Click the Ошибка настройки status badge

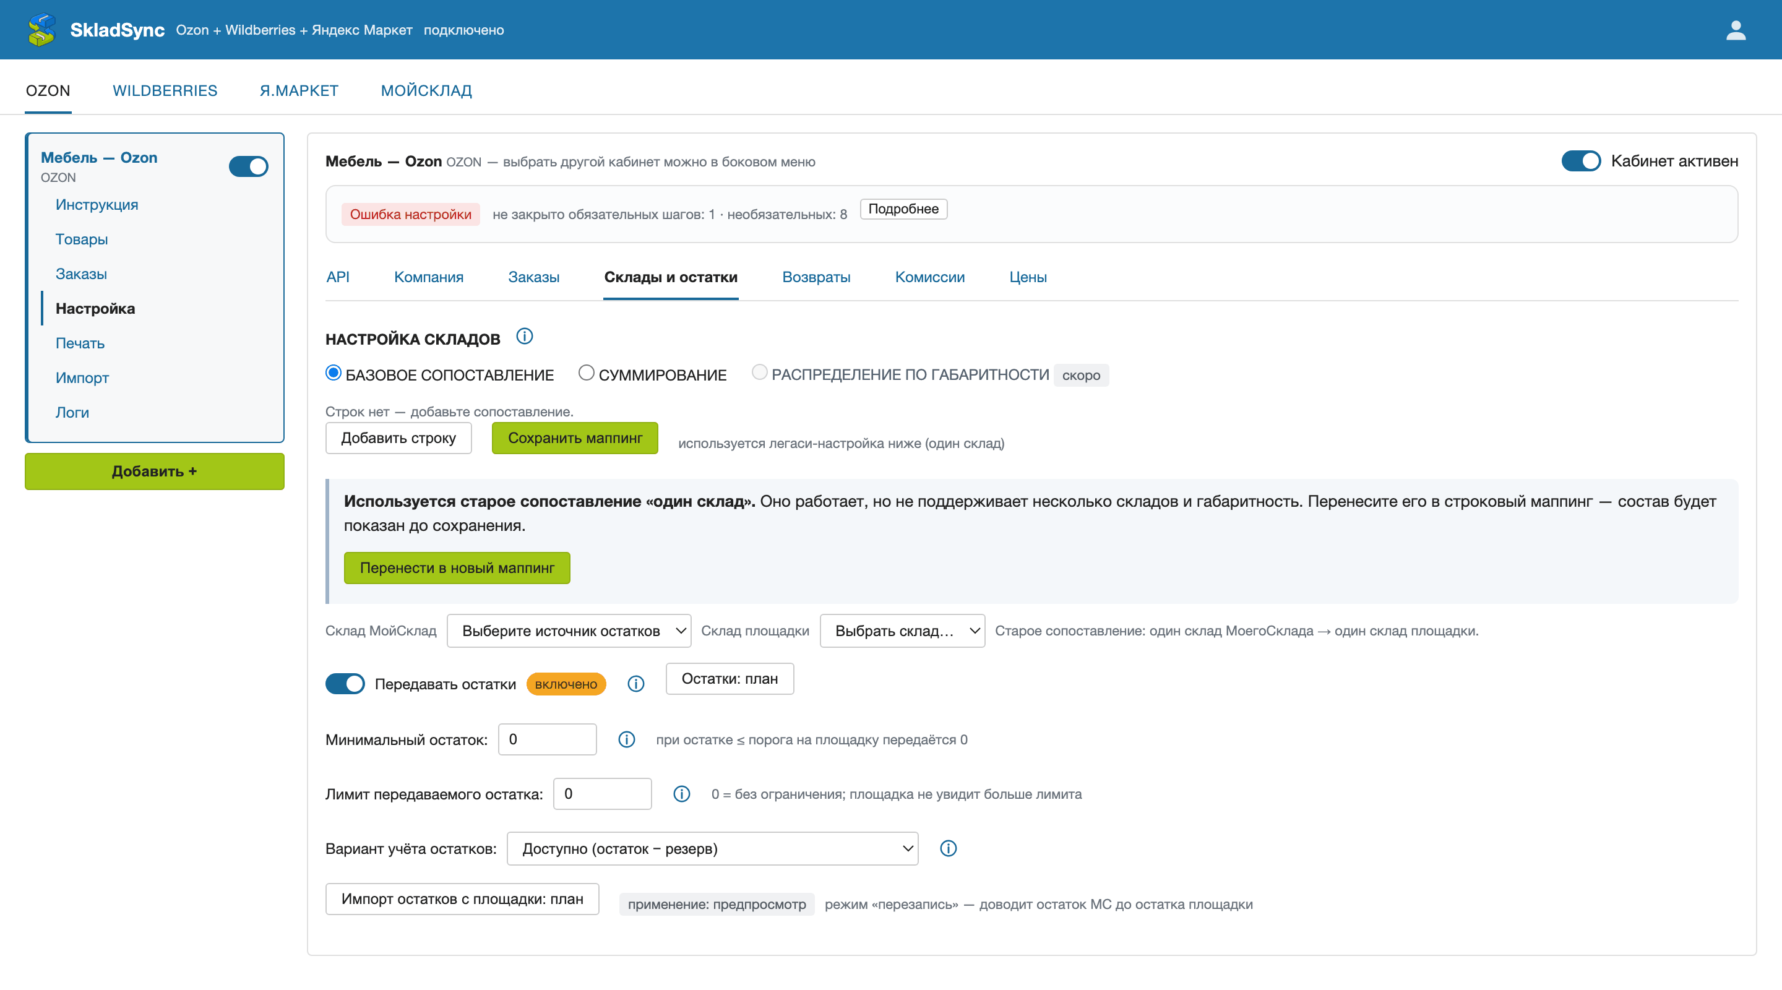[x=410, y=215]
